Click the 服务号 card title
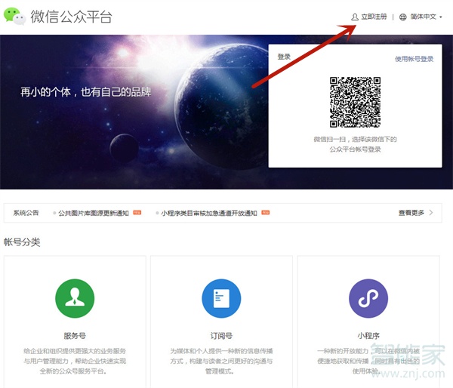The image size is (453, 388). point(74,336)
